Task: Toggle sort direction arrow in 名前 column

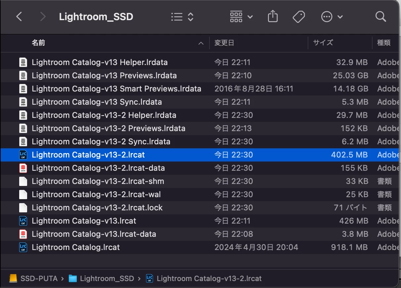Action: pos(201,43)
